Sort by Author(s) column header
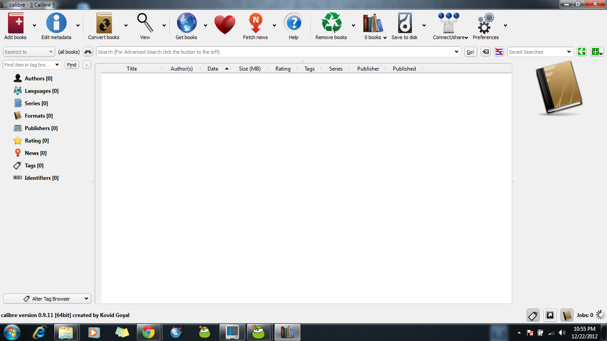 click(182, 69)
